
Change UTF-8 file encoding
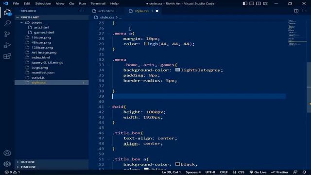tap(210, 172)
